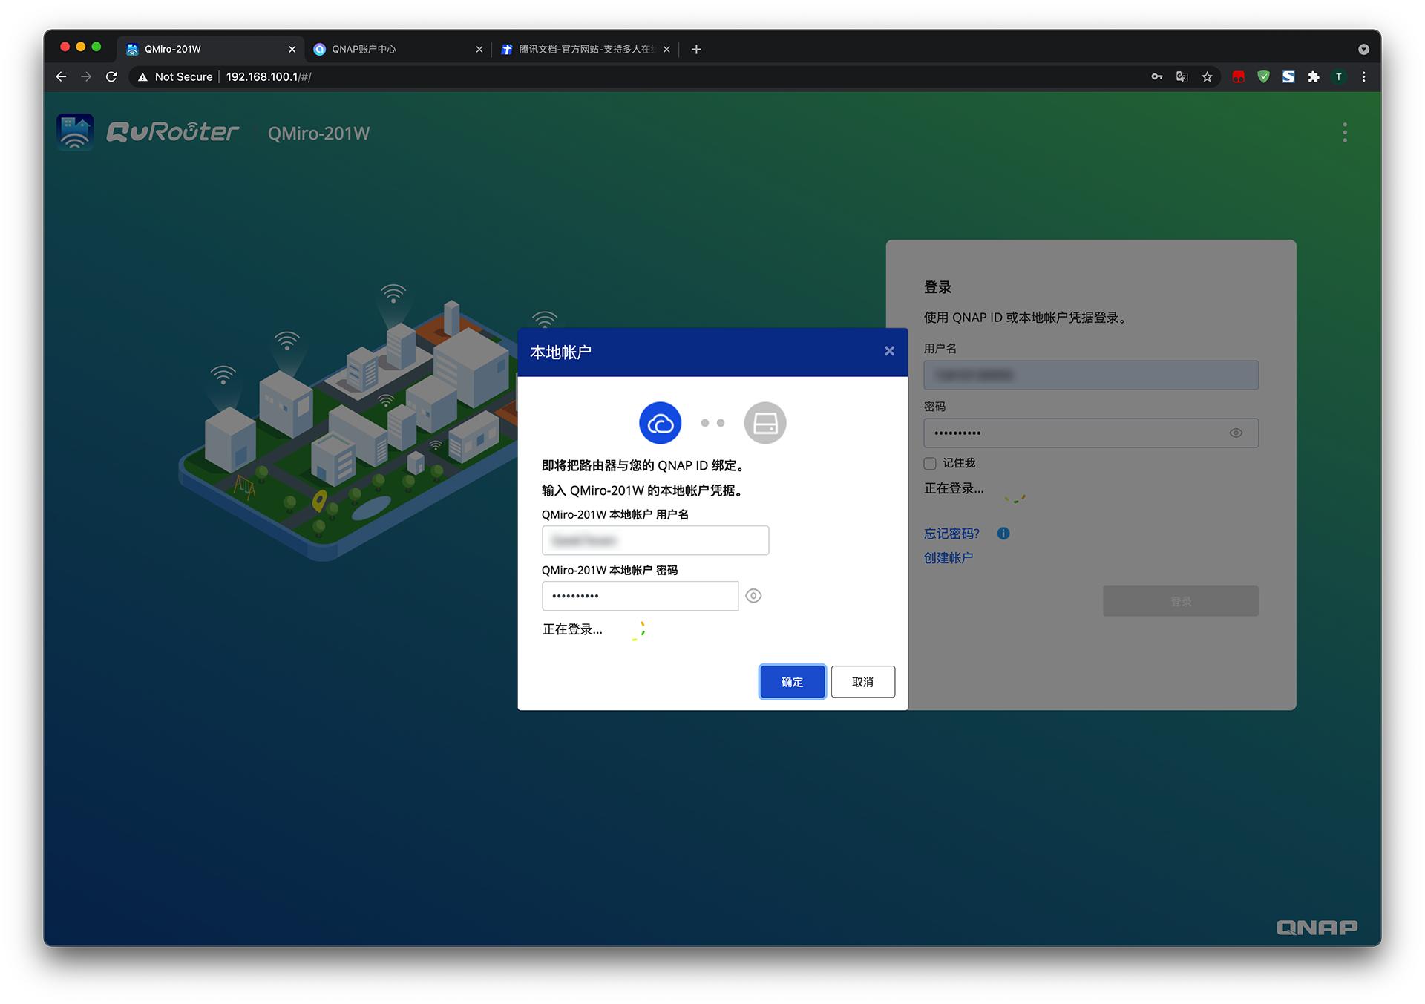Click the QuRouter logo icon
Screen dimensions: 1425x1004
(75, 132)
